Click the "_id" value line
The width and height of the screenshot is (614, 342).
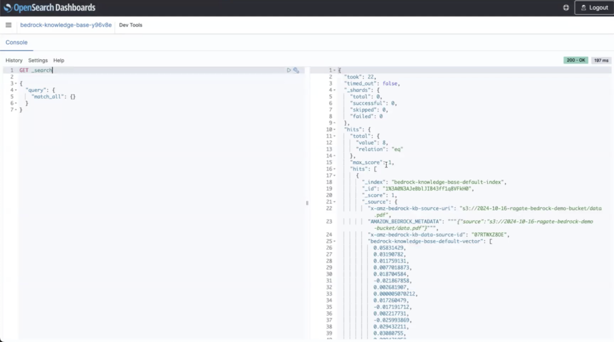[x=418, y=189]
